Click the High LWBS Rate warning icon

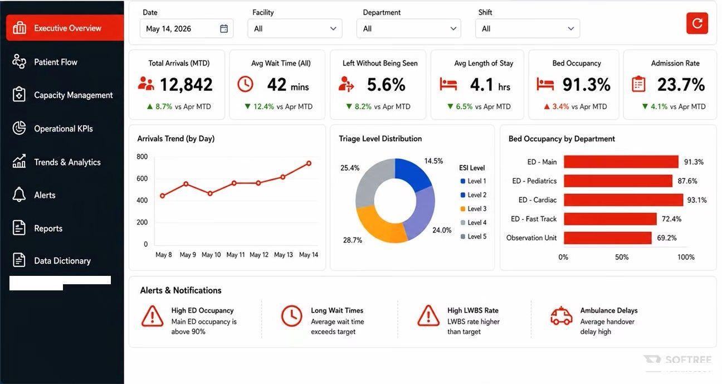click(x=428, y=316)
